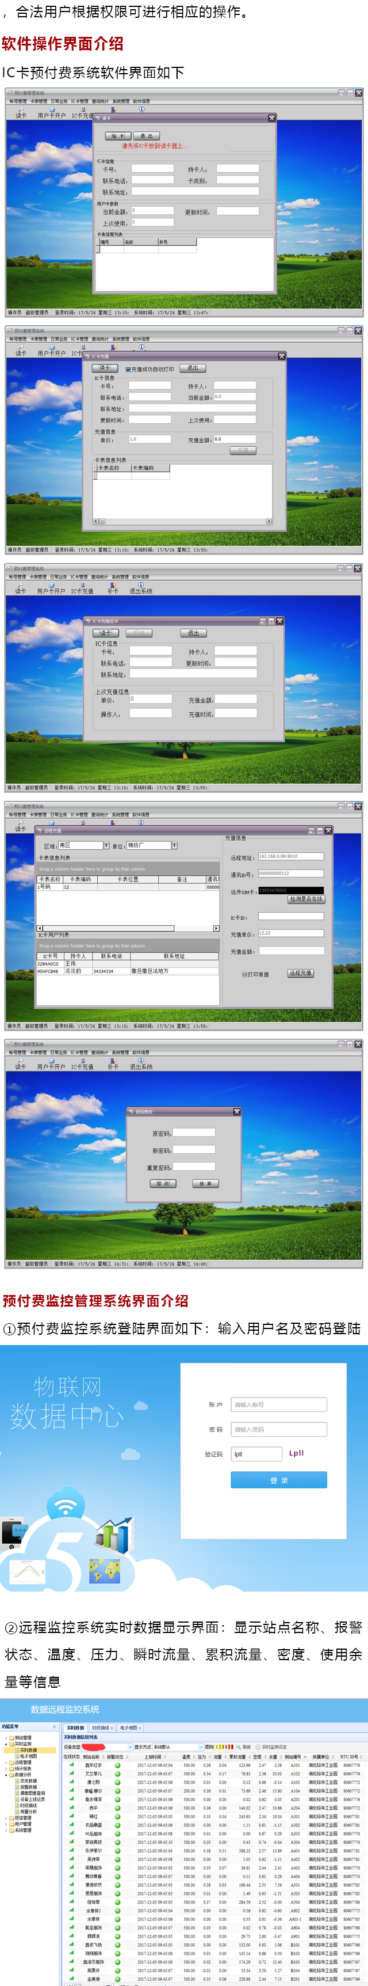
Task: Click 账户 input field on login page
Action: (x=279, y=1404)
